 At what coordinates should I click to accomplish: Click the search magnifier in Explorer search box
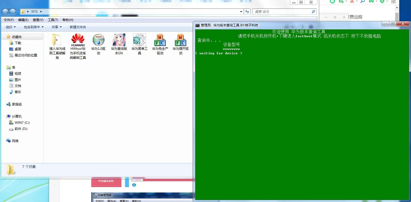pos(313,12)
